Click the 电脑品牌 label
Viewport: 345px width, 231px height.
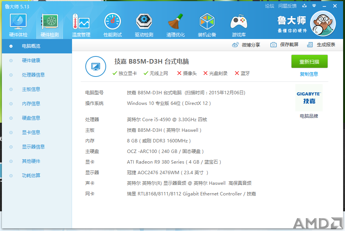pos(309,116)
